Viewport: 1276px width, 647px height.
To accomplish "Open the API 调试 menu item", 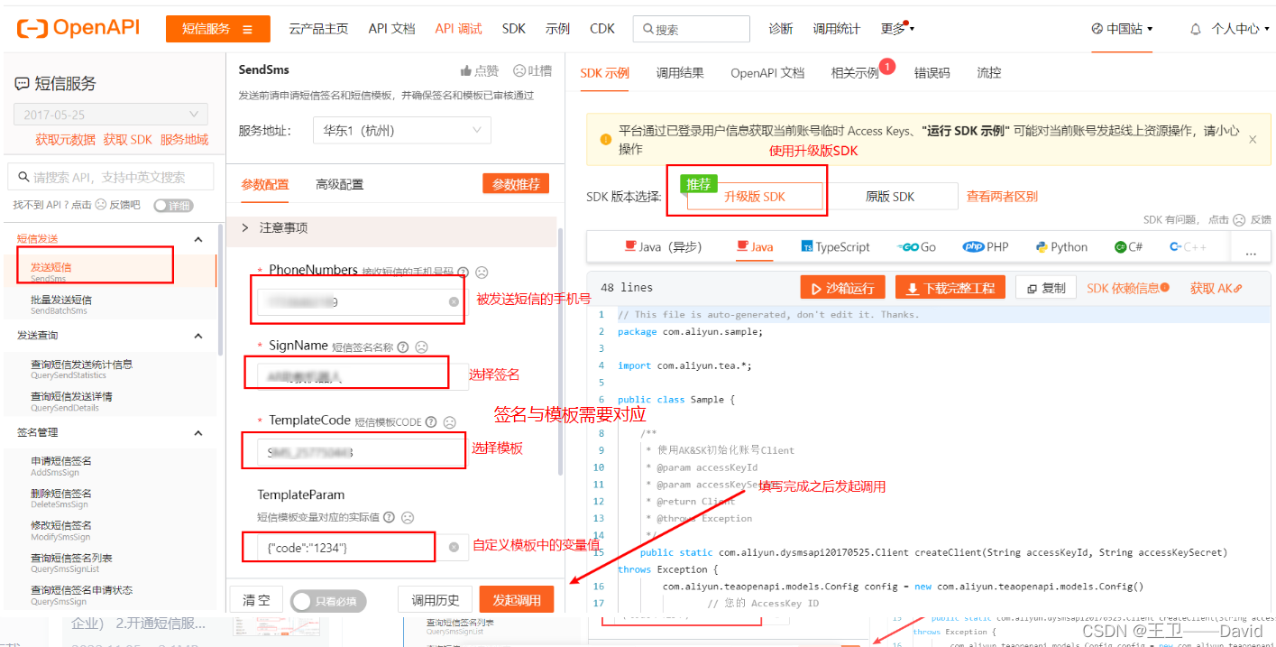I will [458, 29].
